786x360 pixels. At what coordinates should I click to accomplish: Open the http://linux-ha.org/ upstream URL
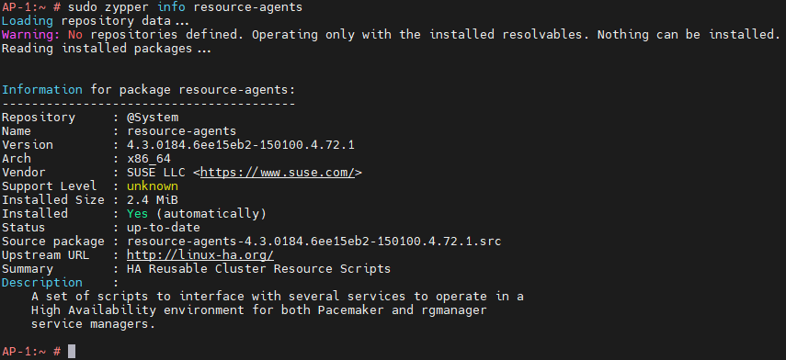pos(200,255)
